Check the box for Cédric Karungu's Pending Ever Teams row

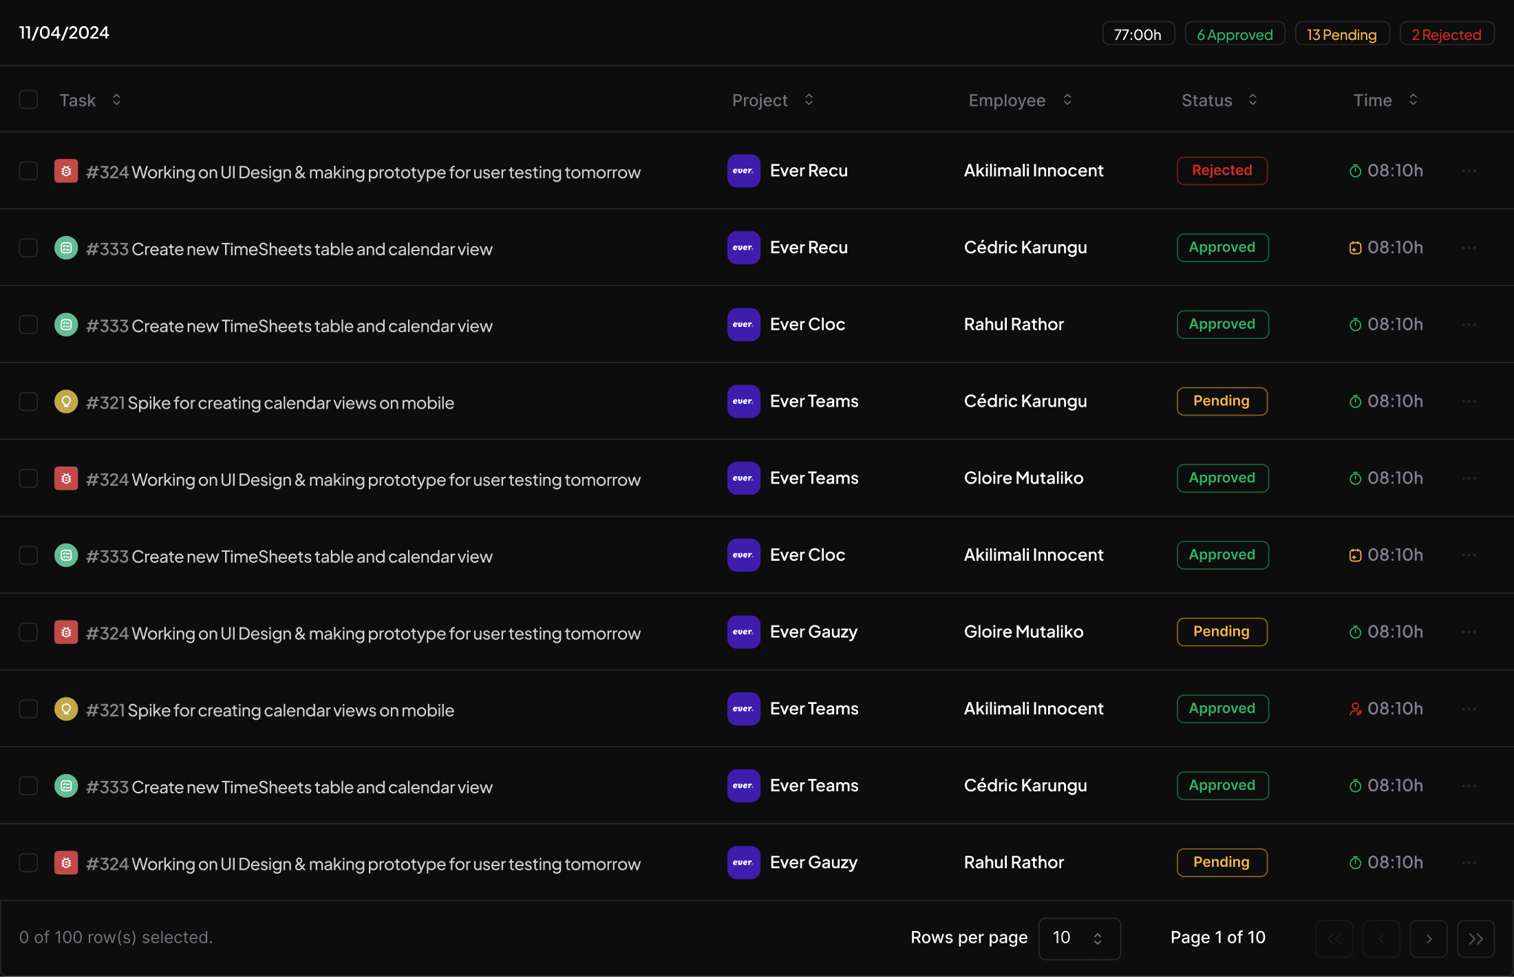click(x=28, y=402)
